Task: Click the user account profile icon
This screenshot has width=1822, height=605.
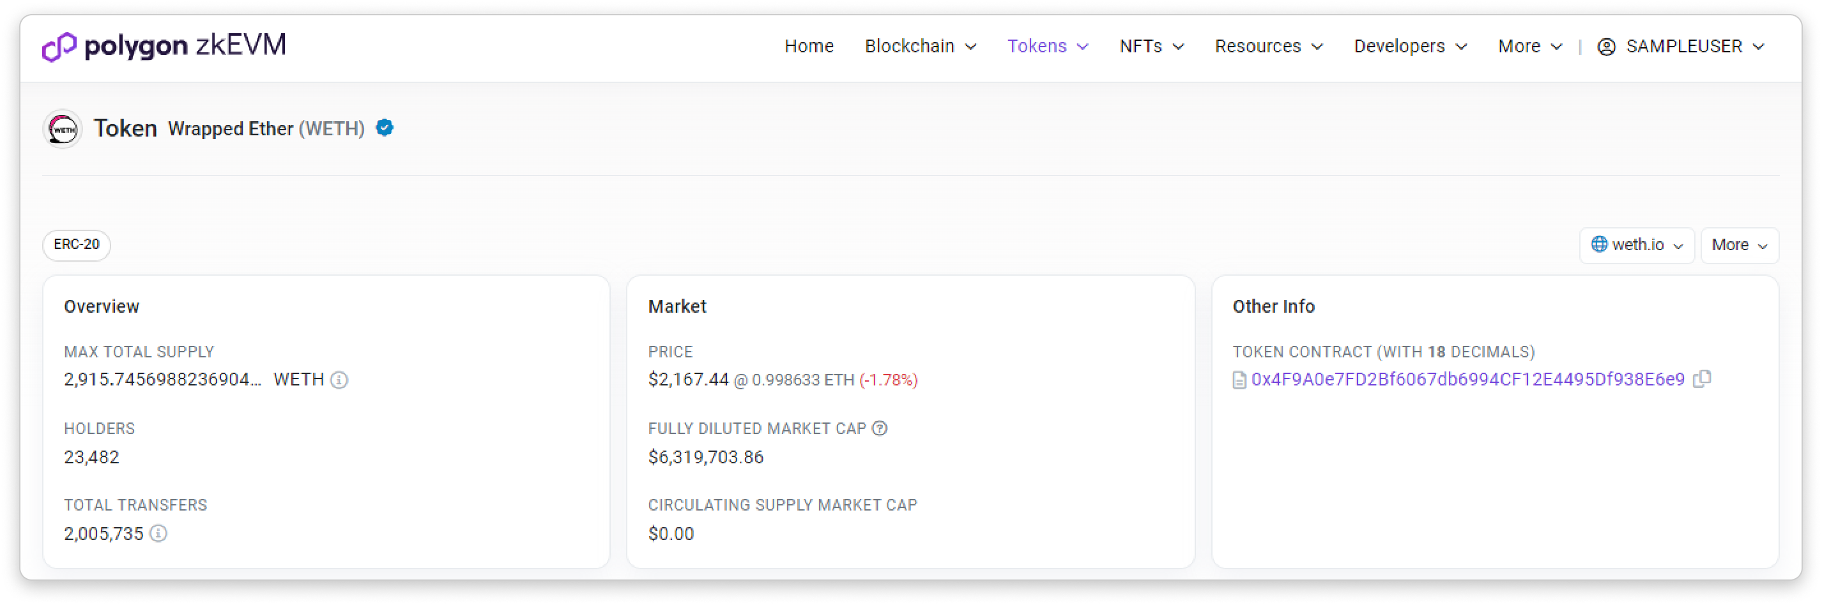Action: point(1606,47)
